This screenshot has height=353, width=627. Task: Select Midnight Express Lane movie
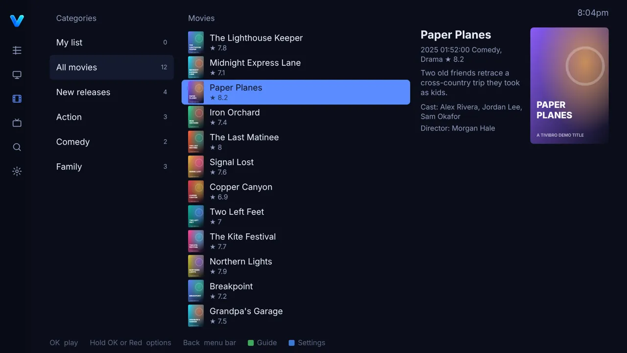click(x=296, y=67)
